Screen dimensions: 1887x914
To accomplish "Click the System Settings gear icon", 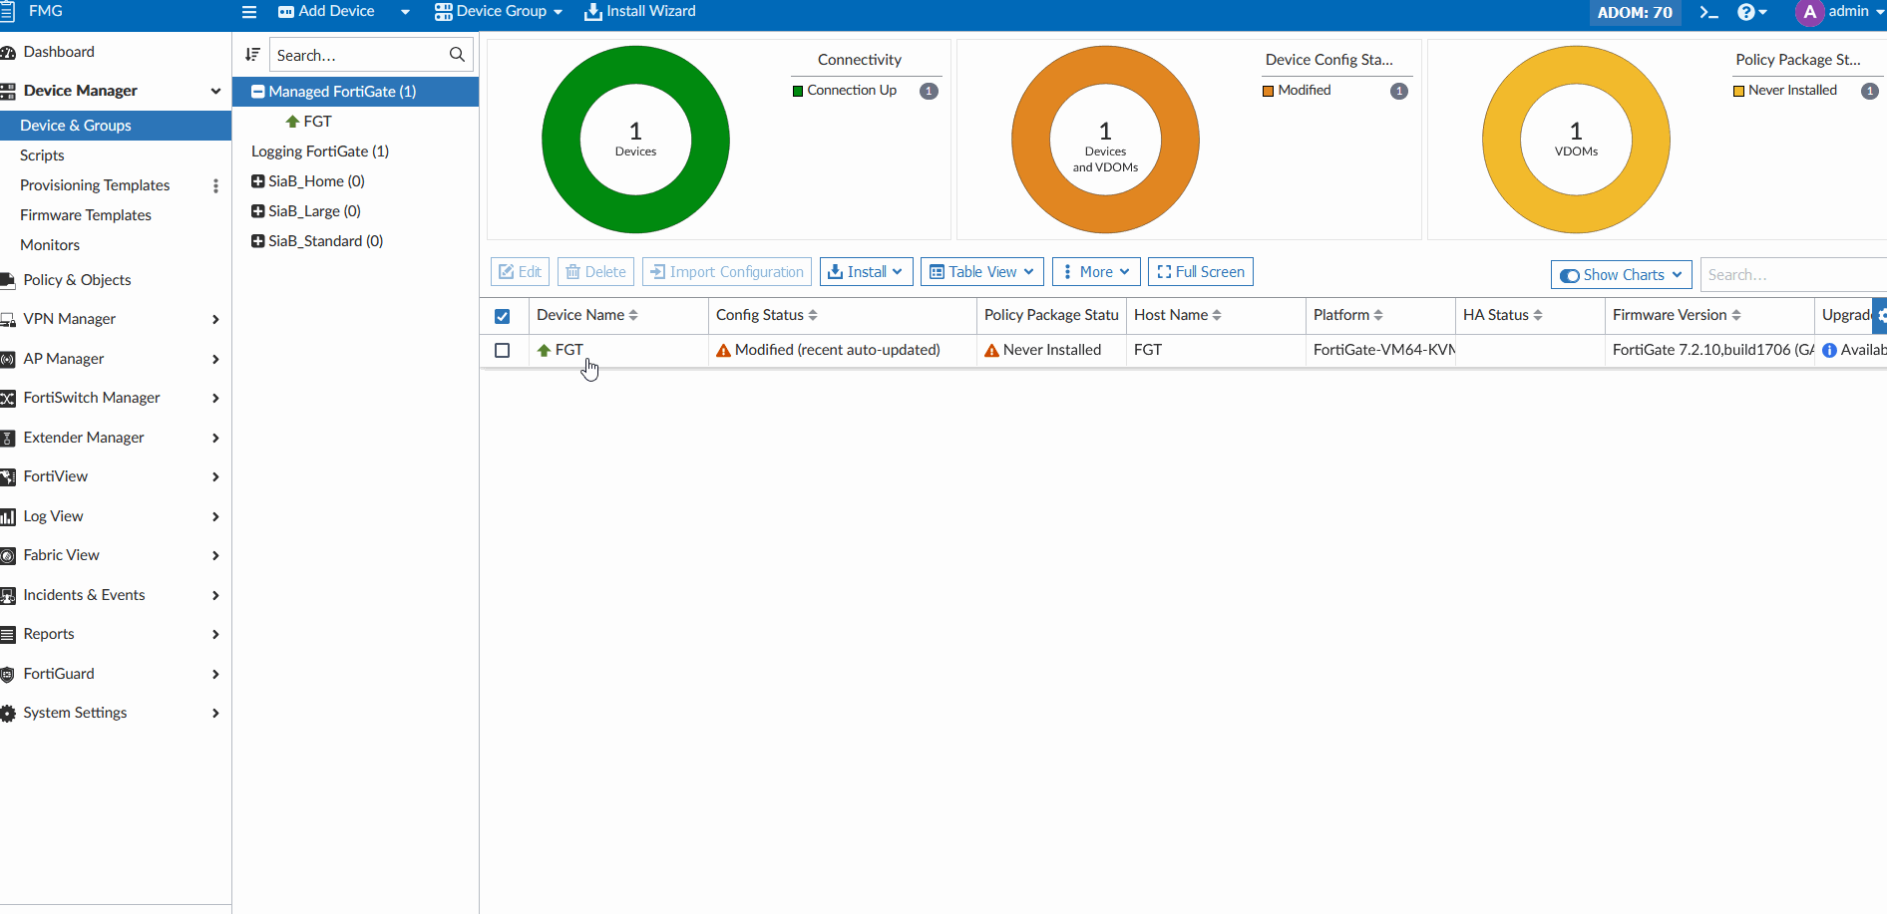I will (x=8, y=713).
